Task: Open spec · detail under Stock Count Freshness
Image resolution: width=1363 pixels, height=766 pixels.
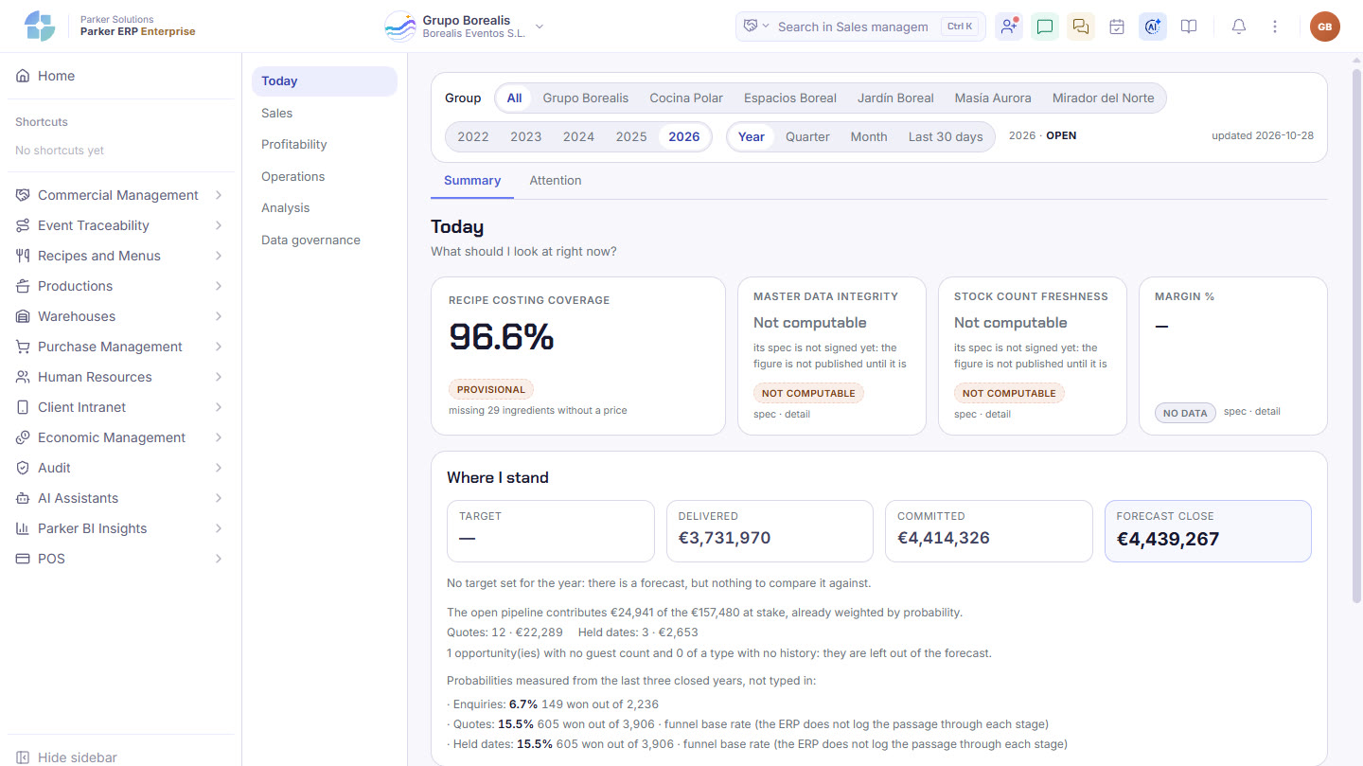Action: 982,414
